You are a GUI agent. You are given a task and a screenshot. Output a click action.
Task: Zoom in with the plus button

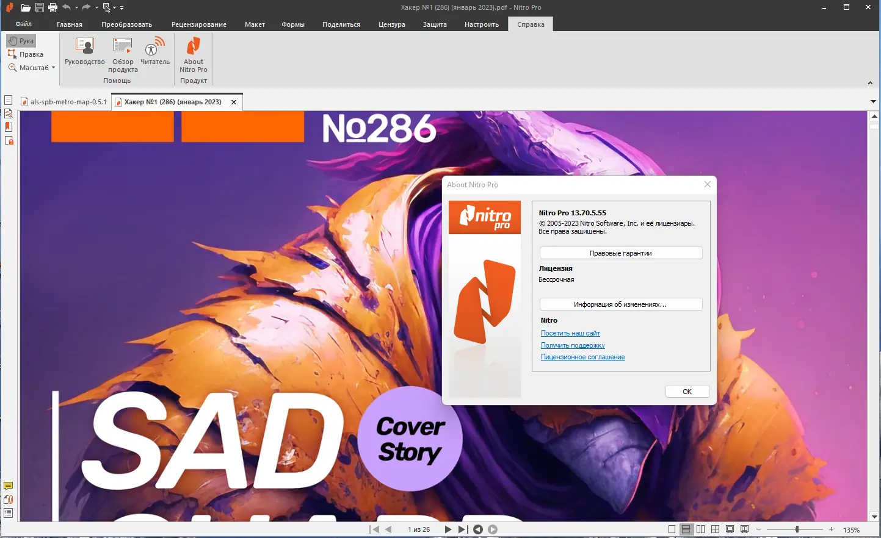(831, 529)
